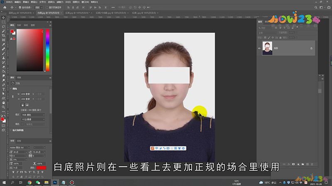Switch to first document tab at 100%
Screen dimensions: 332x186
click(x=20, y=13)
